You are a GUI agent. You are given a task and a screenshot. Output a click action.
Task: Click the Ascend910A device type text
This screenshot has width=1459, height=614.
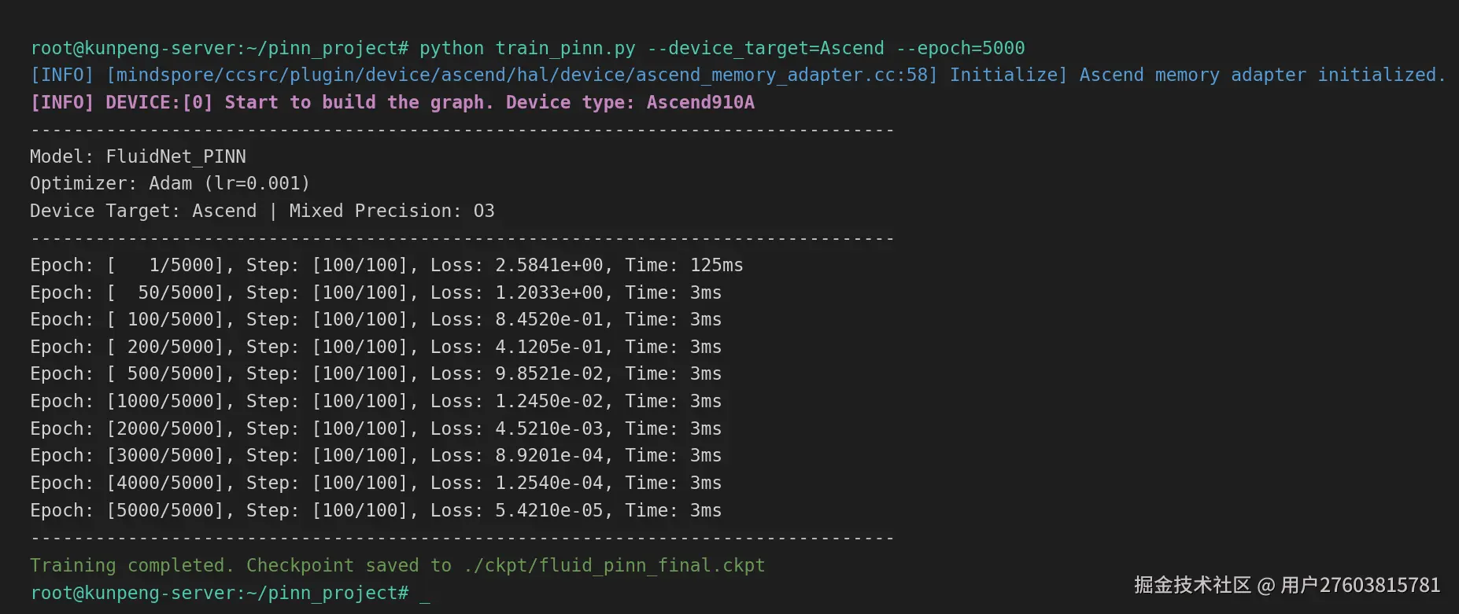point(700,102)
